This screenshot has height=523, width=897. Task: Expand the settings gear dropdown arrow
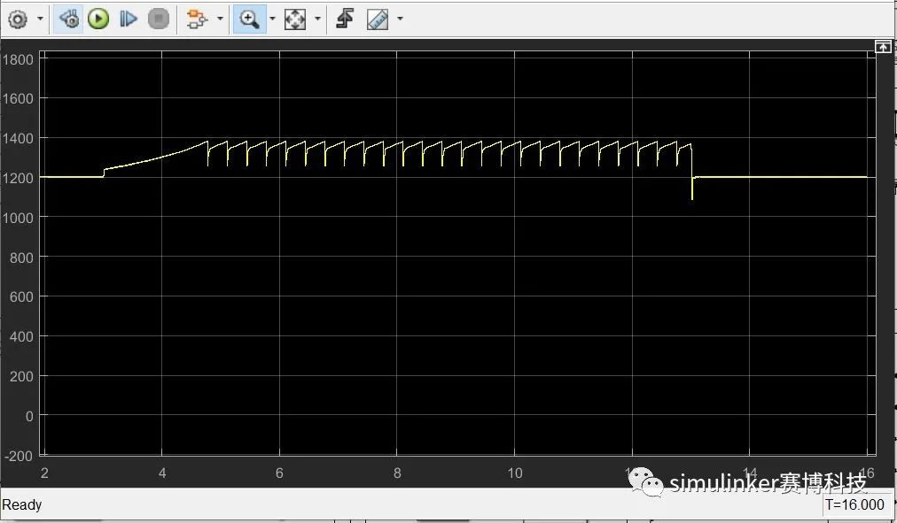[x=39, y=19]
